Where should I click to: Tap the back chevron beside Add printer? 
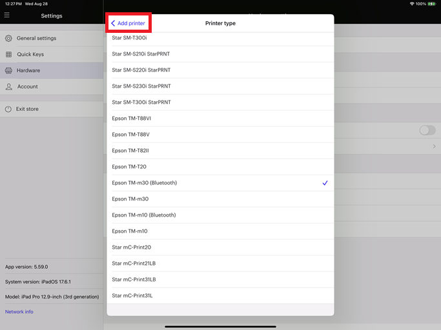pyautogui.click(x=113, y=23)
